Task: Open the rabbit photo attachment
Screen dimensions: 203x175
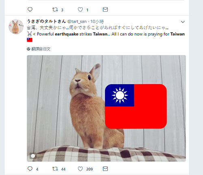Action: coord(106,108)
